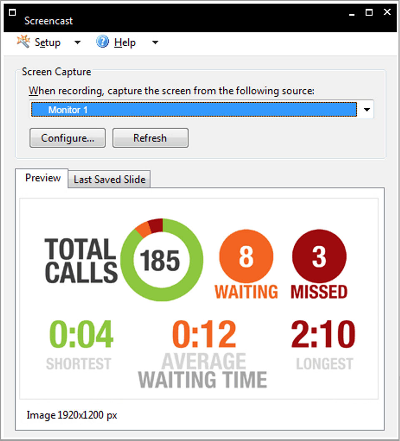Screen dimensions: 400x441
Task: Click the blue Help question mark icon
Action: (102, 42)
